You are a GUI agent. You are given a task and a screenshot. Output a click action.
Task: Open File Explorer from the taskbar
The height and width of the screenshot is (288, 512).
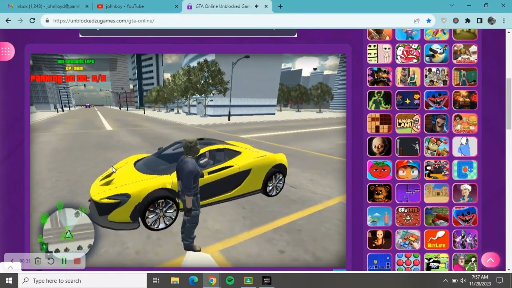175,280
